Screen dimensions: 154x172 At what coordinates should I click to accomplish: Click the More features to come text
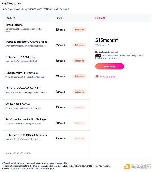[18, 153]
